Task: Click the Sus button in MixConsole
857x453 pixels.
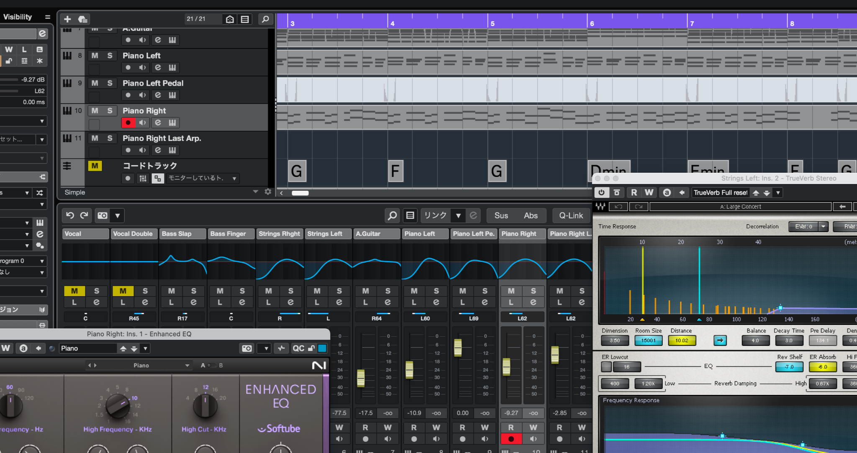Action: [501, 215]
